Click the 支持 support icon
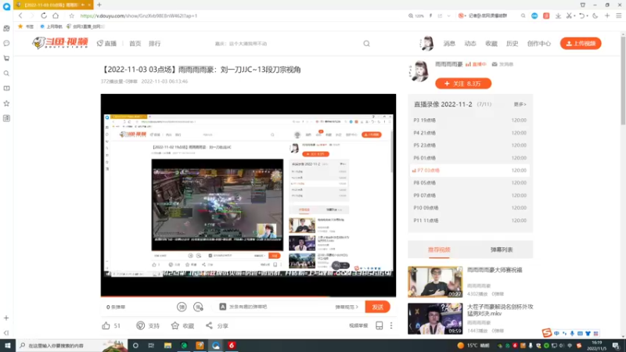 point(141,325)
